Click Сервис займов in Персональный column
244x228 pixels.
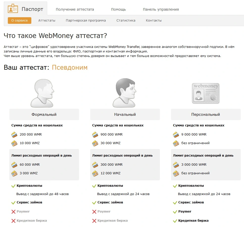(x=191, y=202)
